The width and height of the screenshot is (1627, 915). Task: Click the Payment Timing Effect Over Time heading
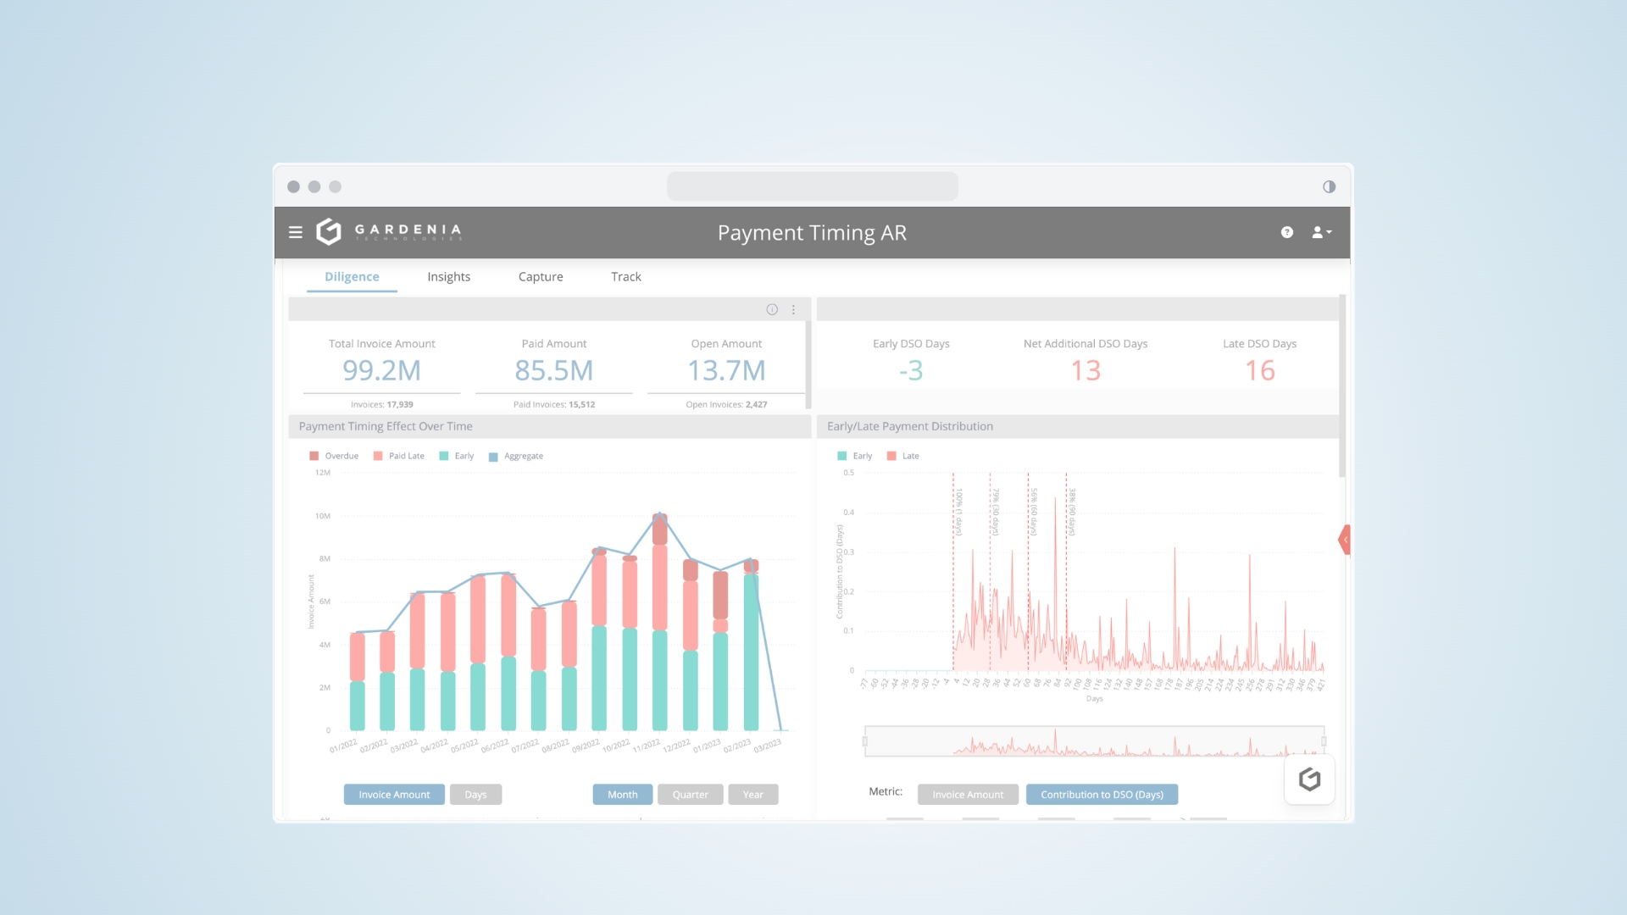(x=386, y=426)
